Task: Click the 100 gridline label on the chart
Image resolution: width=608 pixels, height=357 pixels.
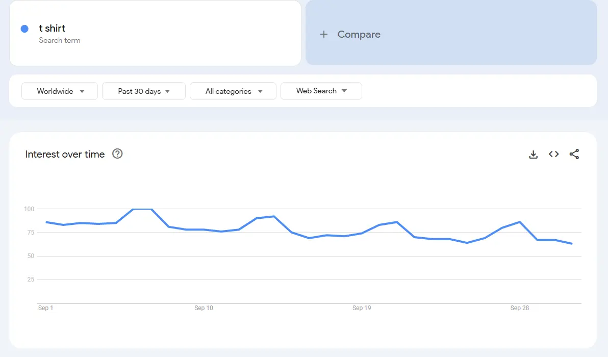Action: click(x=30, y=209)
